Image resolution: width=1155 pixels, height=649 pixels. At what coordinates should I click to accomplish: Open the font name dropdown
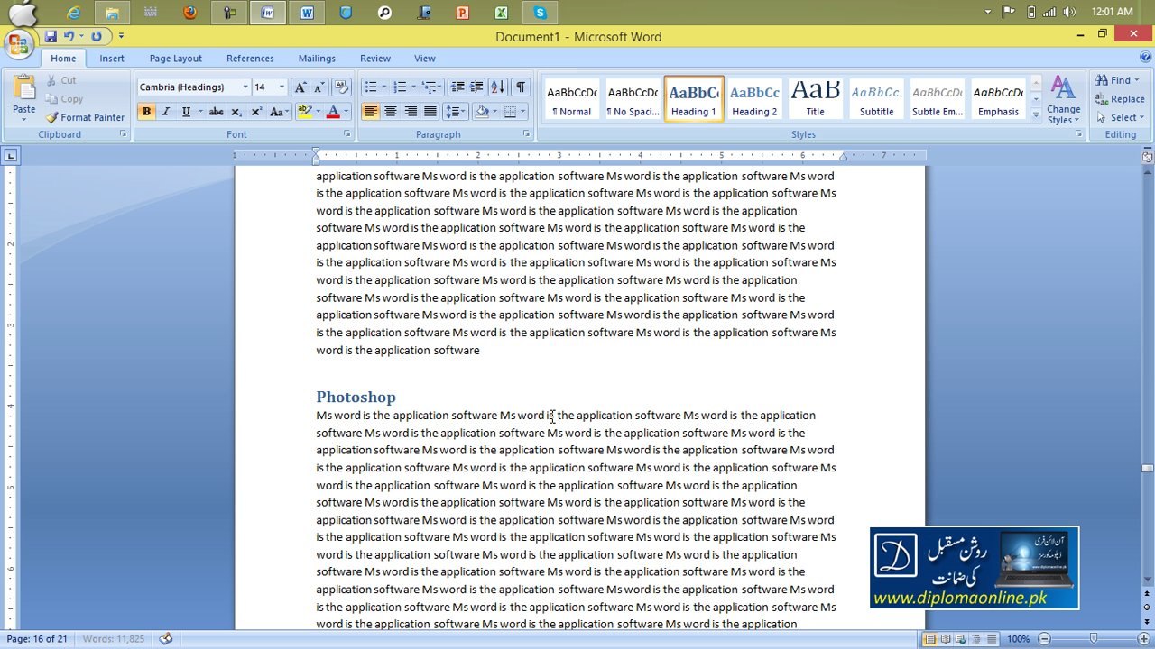pyautogui.click(x=245, y=87)
